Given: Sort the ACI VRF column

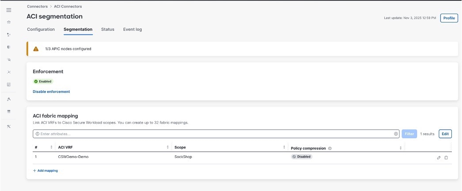Looking at the screenshot, I should click(168, 147).
